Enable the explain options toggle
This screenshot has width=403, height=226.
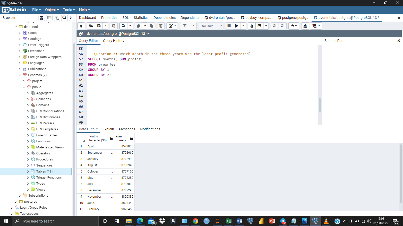click(266, 26)
